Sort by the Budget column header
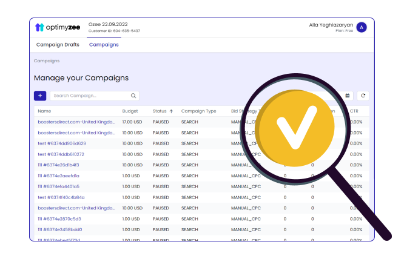 pos(130,111)
